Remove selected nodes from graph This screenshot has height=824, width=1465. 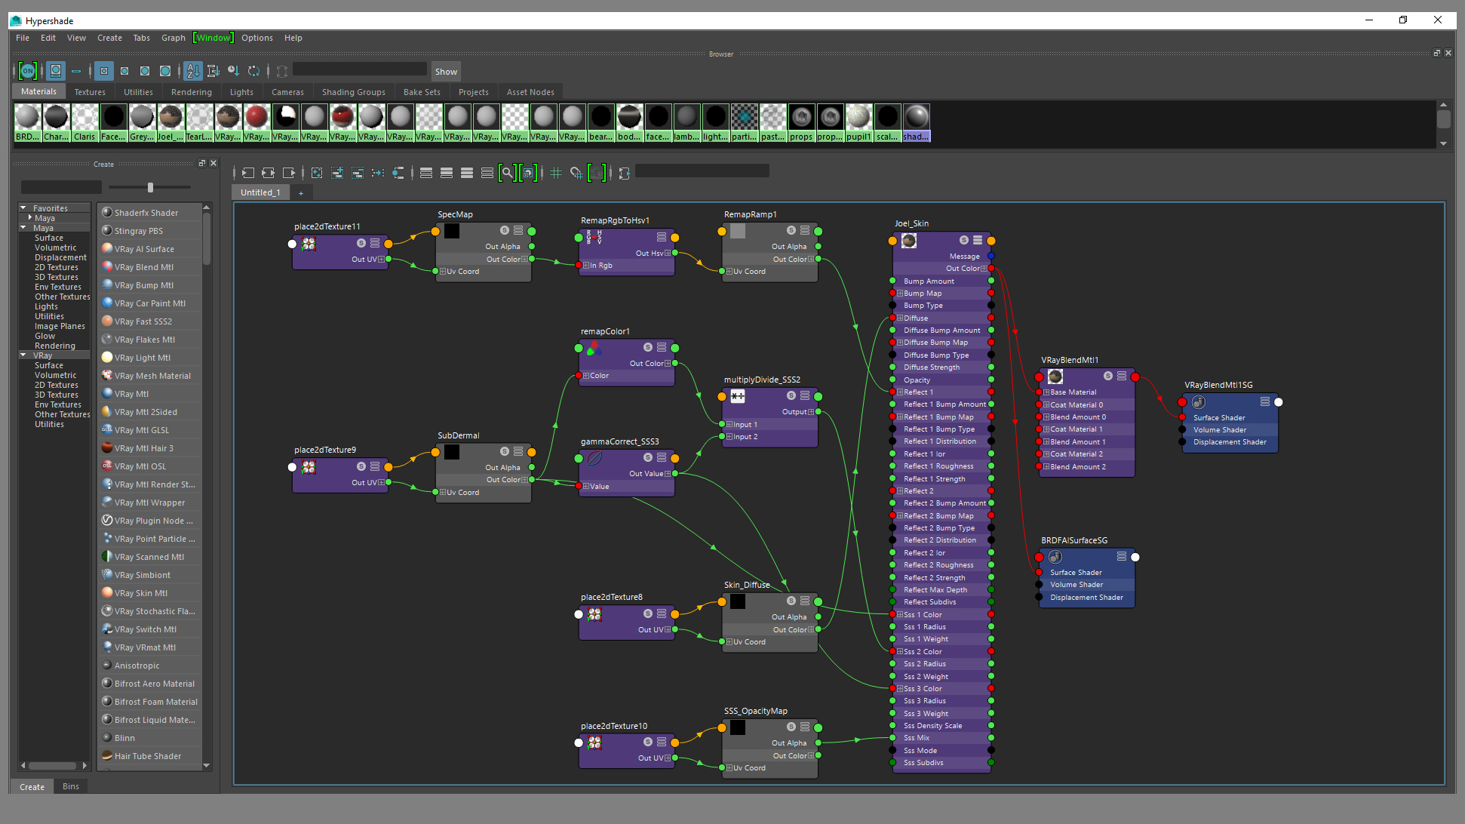click(x=358, y=173)
